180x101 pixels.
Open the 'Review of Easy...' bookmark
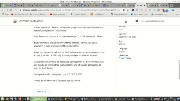(160, 14)
